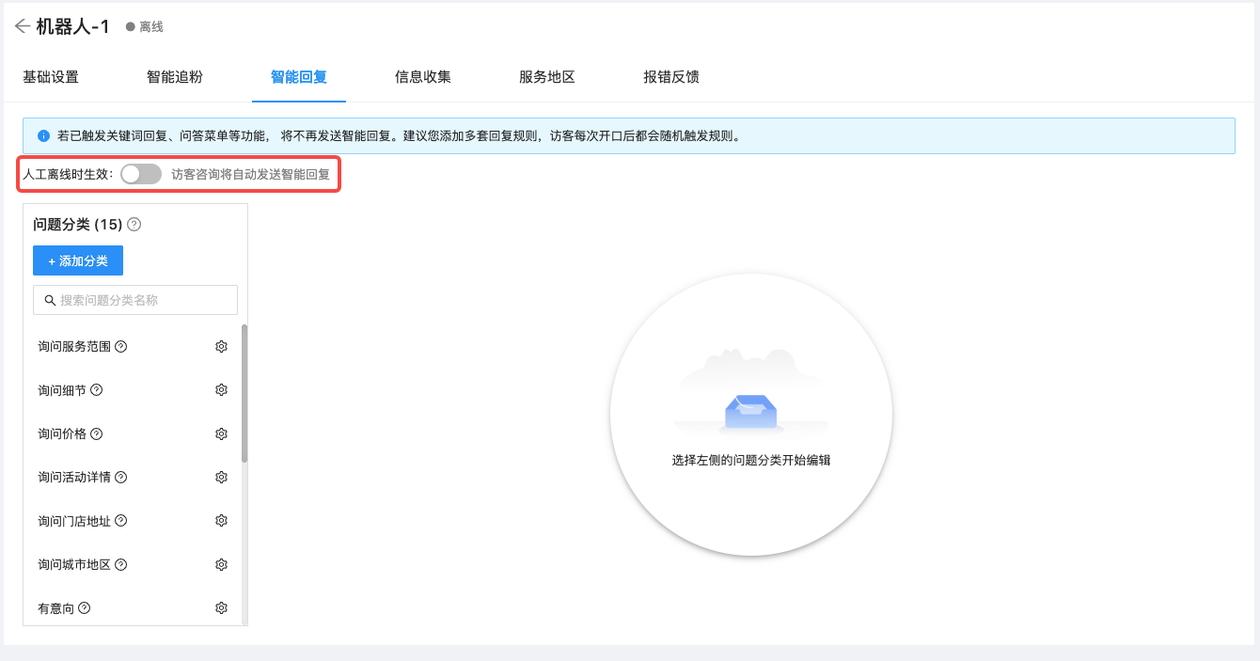
Task: Click the magnifier icon in the search box
Action: [x=50, y=299]
